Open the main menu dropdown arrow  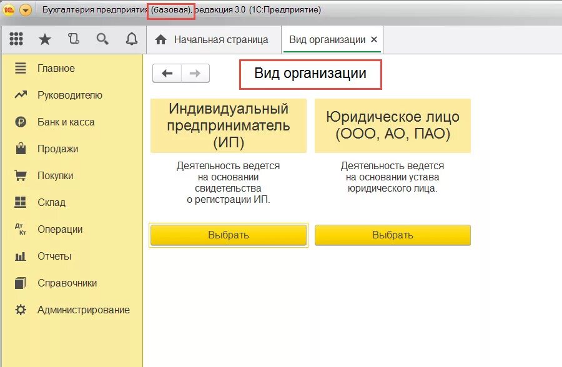click(26, 10)
